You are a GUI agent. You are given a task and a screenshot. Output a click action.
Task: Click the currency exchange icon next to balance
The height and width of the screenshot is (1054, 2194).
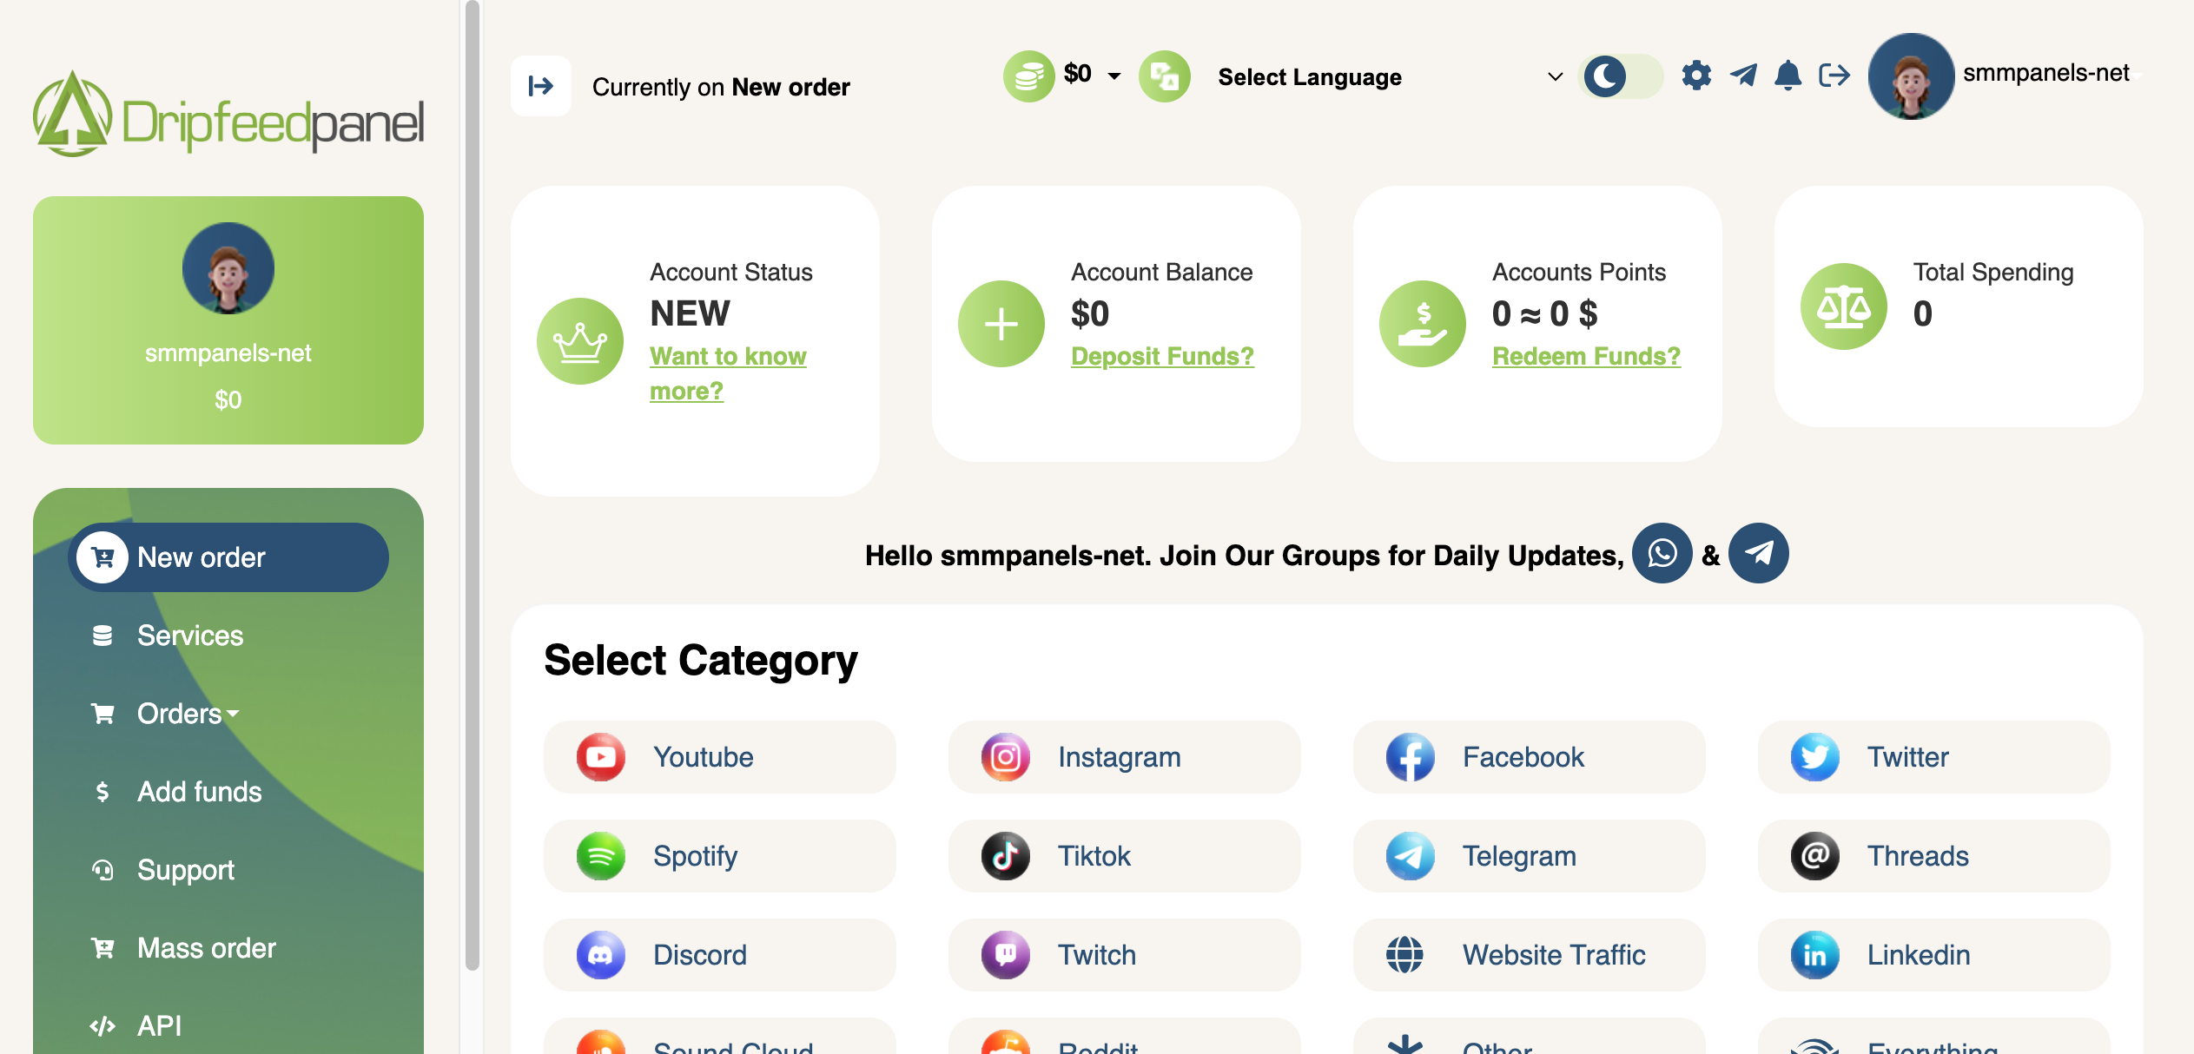click(1164, 76)
